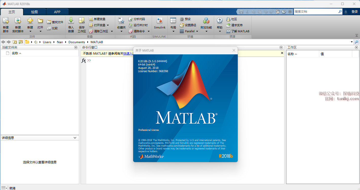Image resolution: width=360 pixels, height=190 pixels.
Task: Click the New Script (新建脚本) icon
Action: (6, 21)
